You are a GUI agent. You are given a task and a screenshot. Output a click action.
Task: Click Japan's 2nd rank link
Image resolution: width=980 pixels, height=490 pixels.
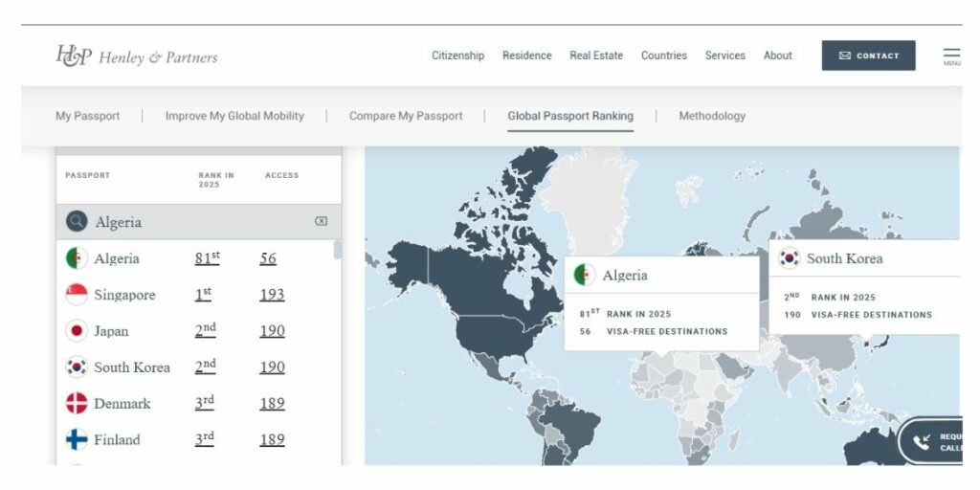[205, 330]
